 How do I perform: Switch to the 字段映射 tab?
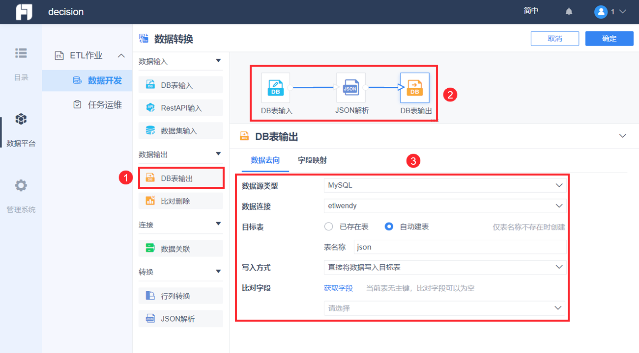(312, 160)
